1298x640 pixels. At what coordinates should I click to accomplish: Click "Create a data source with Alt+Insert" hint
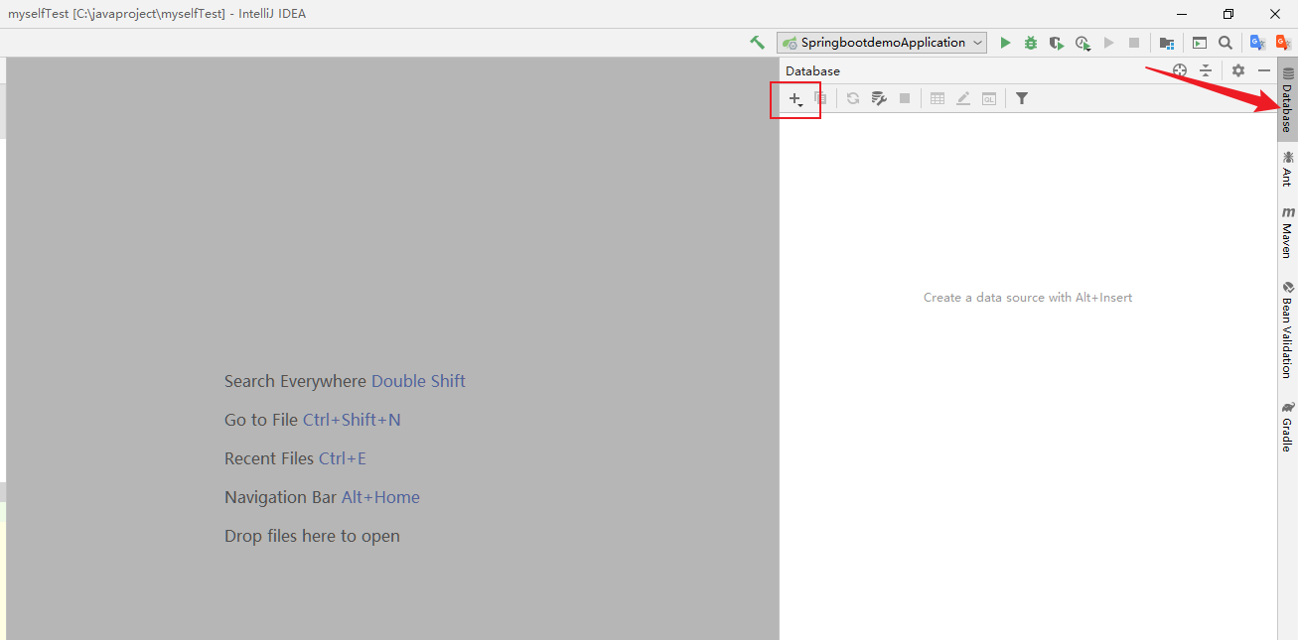(x=1028, y=297)
